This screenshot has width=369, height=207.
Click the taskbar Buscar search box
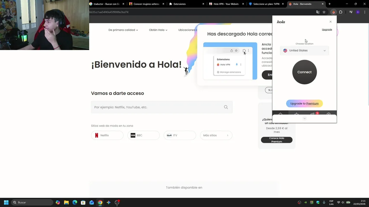32,202
